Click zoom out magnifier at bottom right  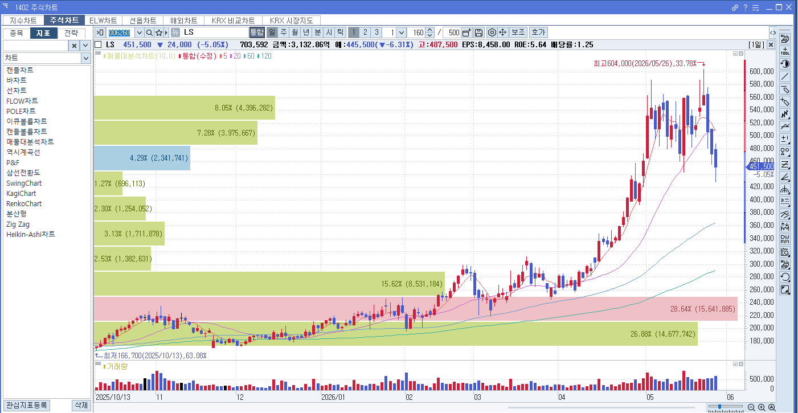tap(752, 407)
